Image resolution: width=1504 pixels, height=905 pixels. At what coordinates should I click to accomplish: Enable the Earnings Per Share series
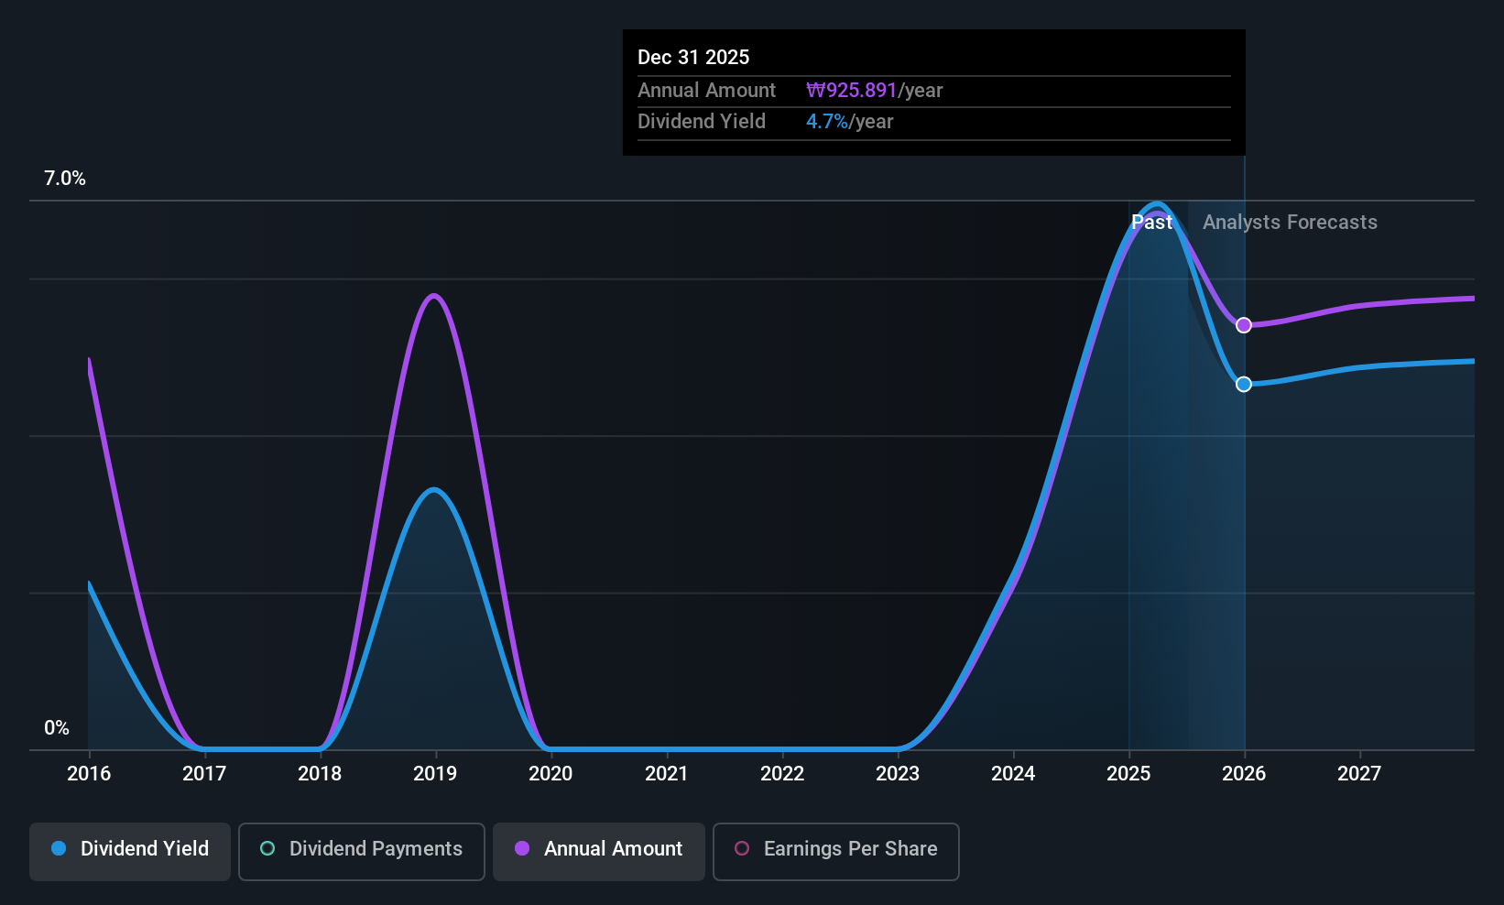tap(836, 852)
